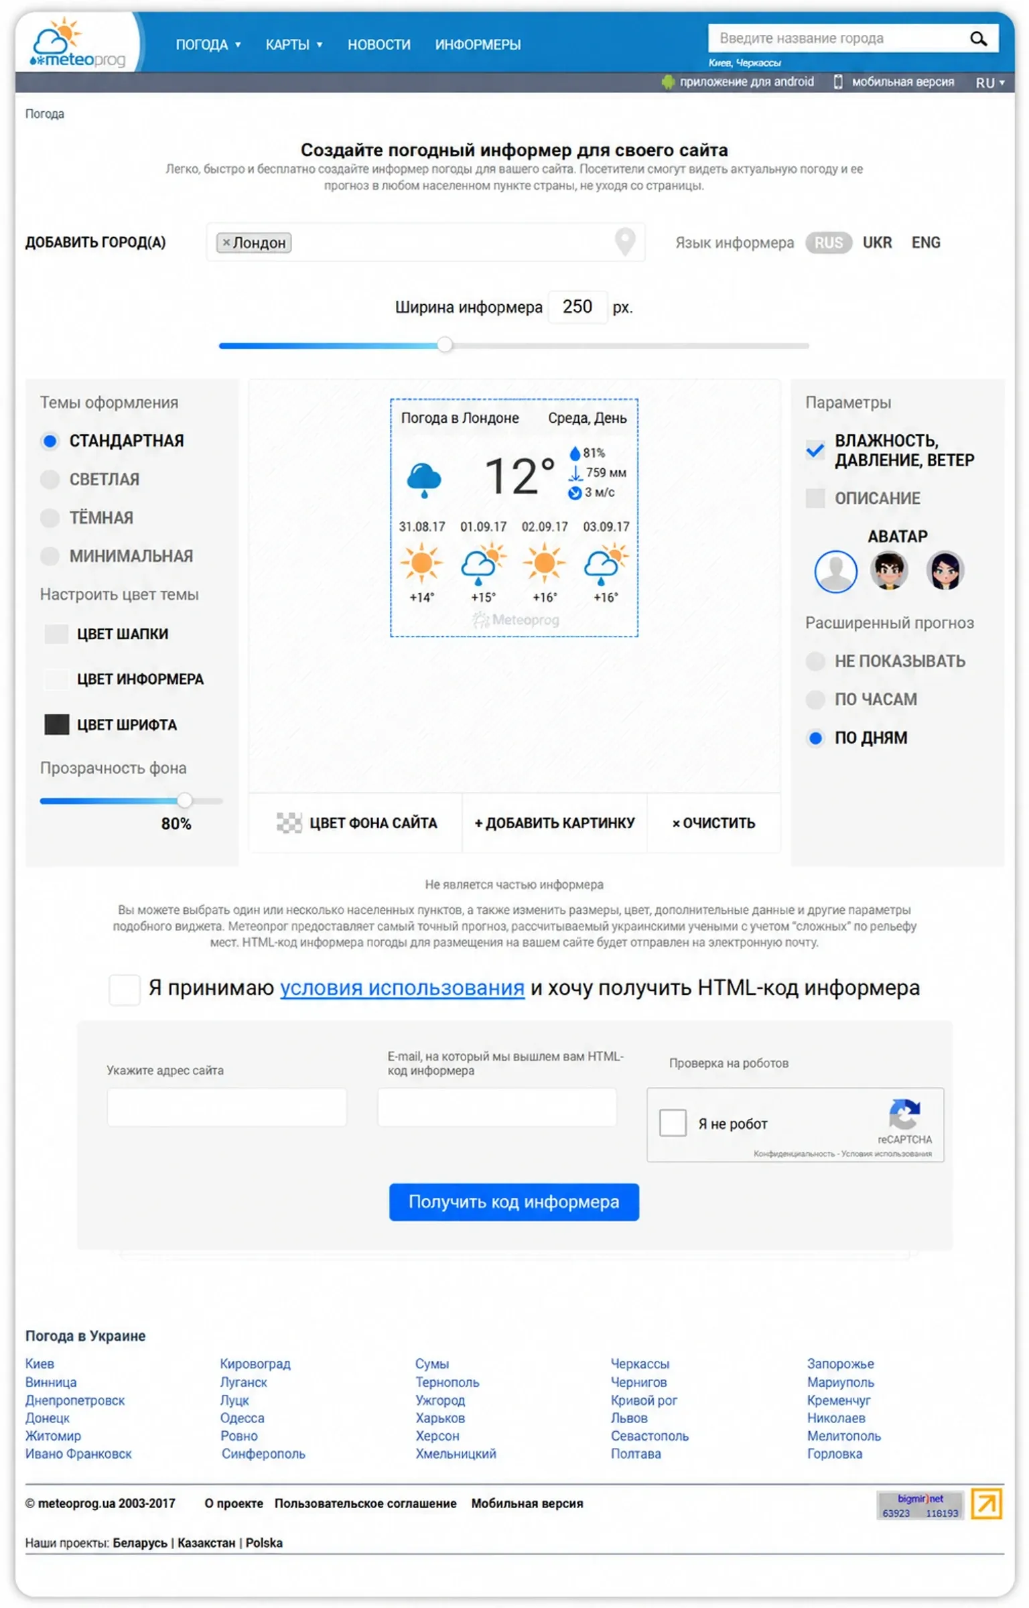Click the informer width slider handle
Viewport: 1029px width, 1608px height.
pyautogui.click(x=445, y=345)
